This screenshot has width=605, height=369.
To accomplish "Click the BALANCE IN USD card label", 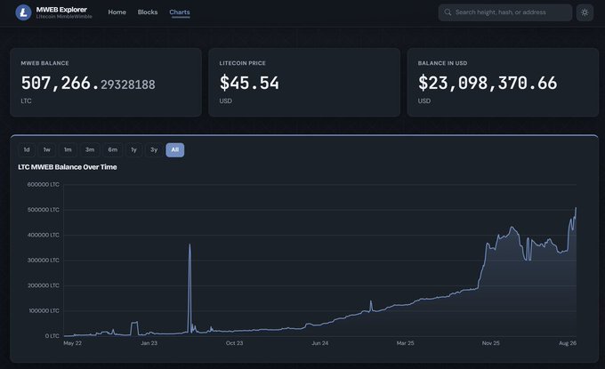I will [x=442, y=63].
